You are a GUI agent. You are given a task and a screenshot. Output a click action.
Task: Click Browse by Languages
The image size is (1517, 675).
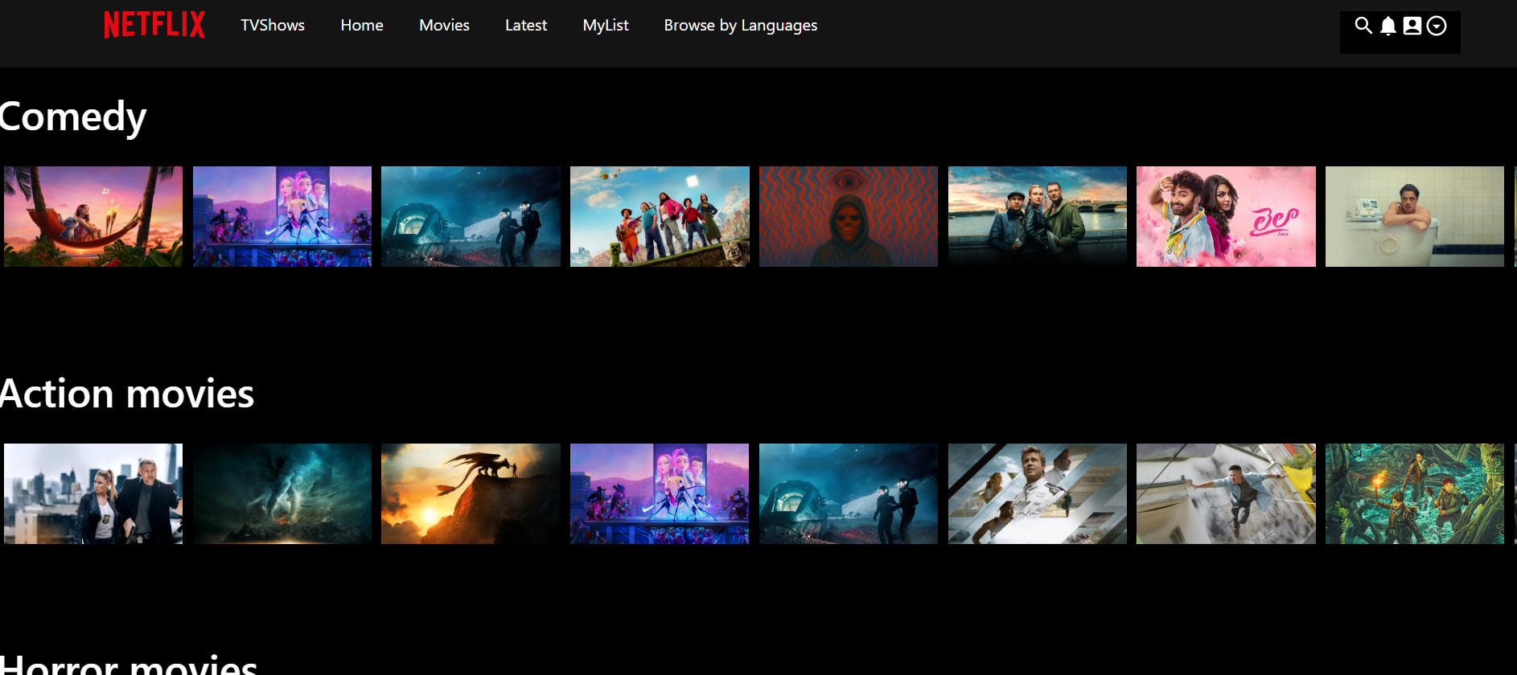pyautogui.click(x=740, y=25)
